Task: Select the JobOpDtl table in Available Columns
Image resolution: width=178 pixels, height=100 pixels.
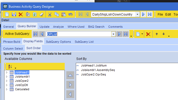Action: [x=21, y=85]
